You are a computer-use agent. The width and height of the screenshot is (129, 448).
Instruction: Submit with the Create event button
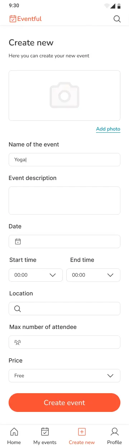click(x=64, y=403)
